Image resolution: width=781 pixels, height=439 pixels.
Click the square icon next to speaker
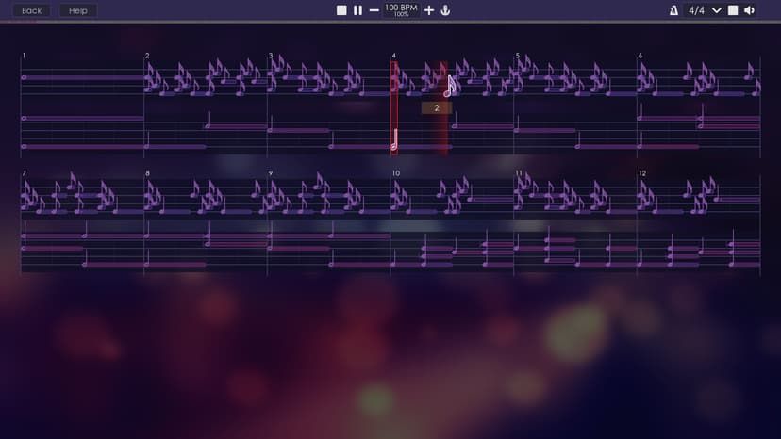(733, 10)
